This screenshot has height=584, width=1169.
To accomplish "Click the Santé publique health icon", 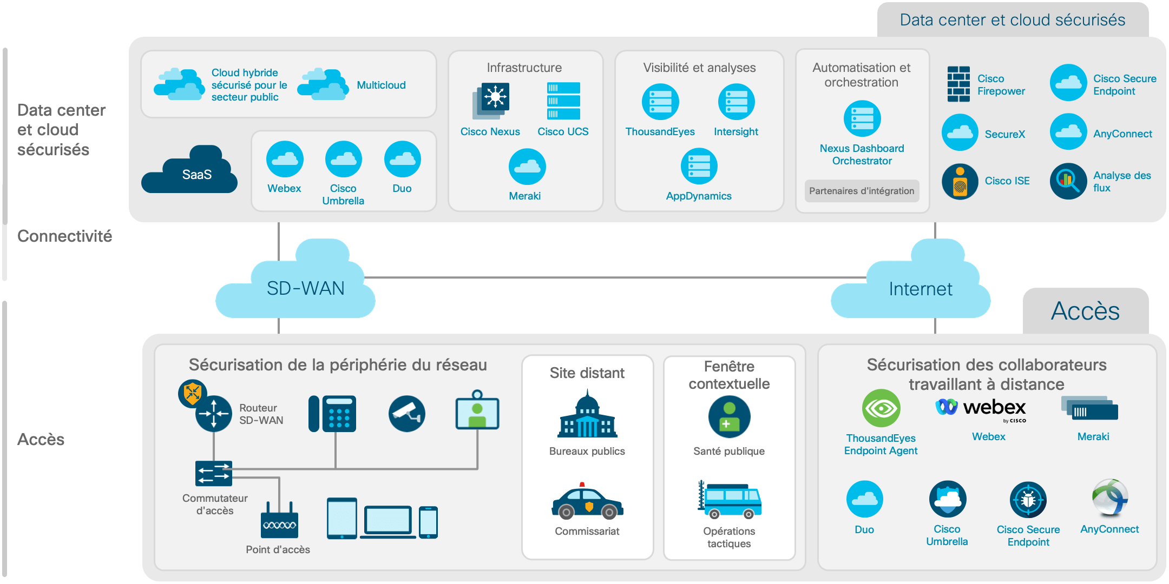I will point(729,417).
